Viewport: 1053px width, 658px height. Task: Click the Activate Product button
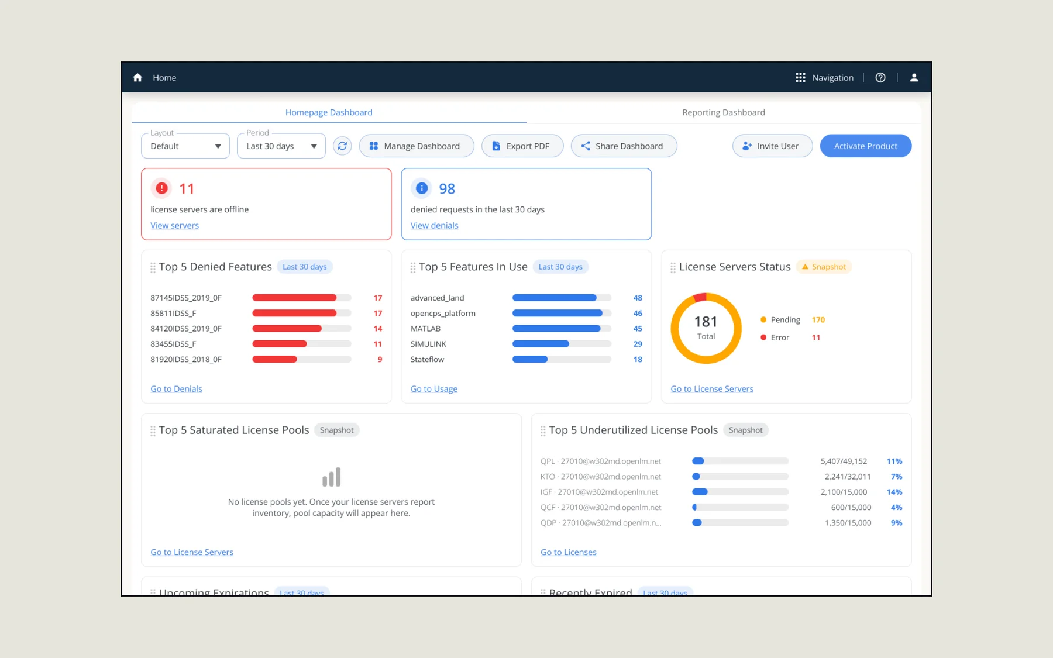pos(866,146)
